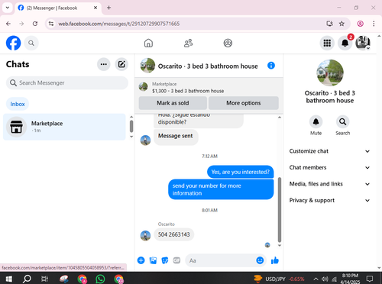Open more actions plus icon

pyautogui.click(x=141, y=260)
